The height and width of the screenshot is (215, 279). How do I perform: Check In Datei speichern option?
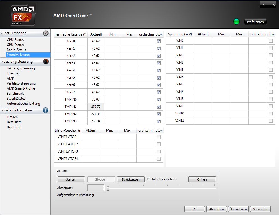pyautogui.click(x=148, y=179)
